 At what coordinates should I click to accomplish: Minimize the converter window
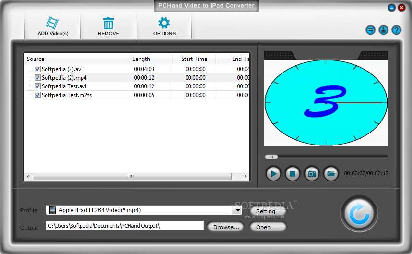pyautogui.click(x=391, y=8)
